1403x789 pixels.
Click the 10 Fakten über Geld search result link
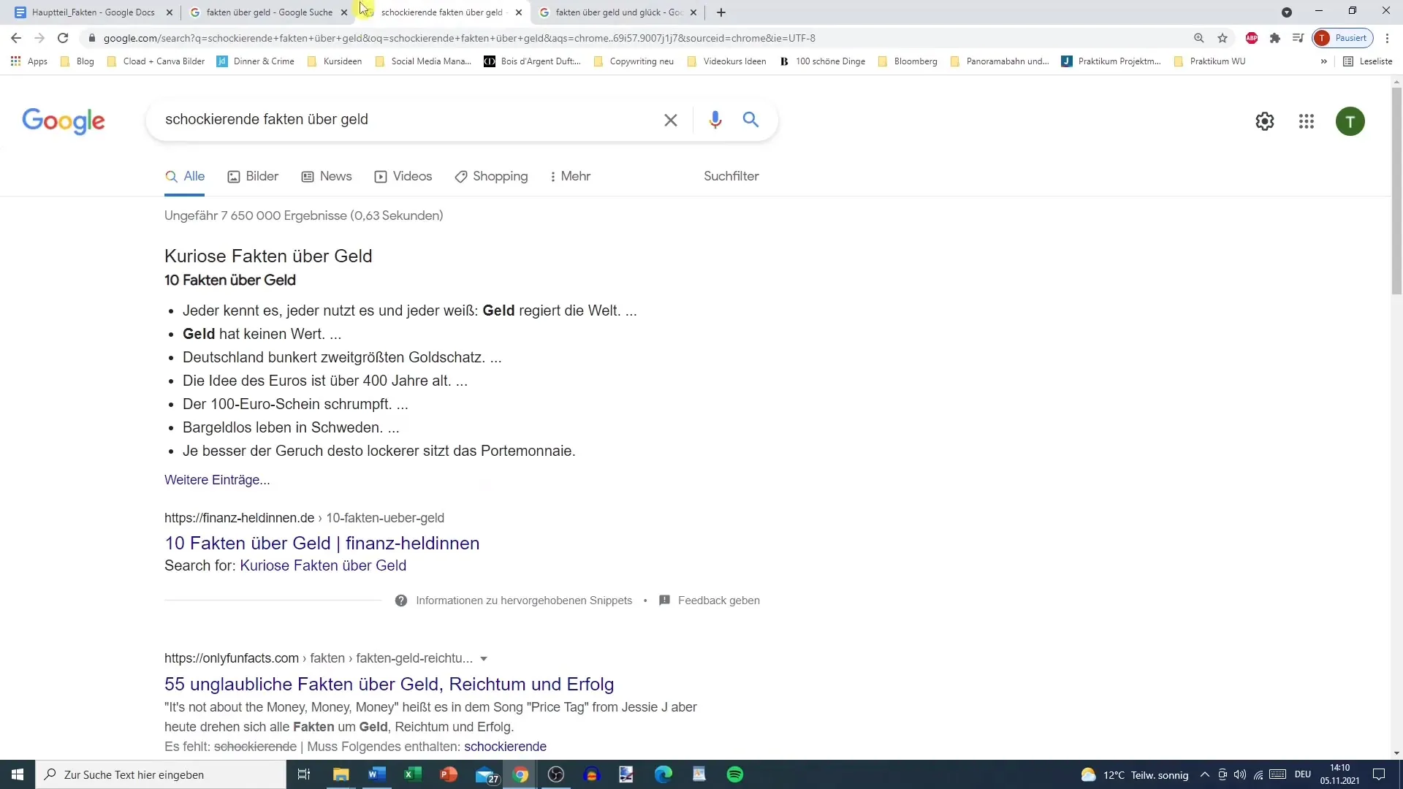point(322,542)
